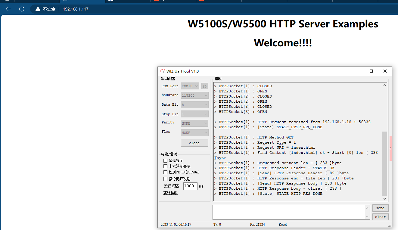398x230 pixels.
Task: Click the browser address bar URL 192.168.1.117
Action: (x=76, y=9)
